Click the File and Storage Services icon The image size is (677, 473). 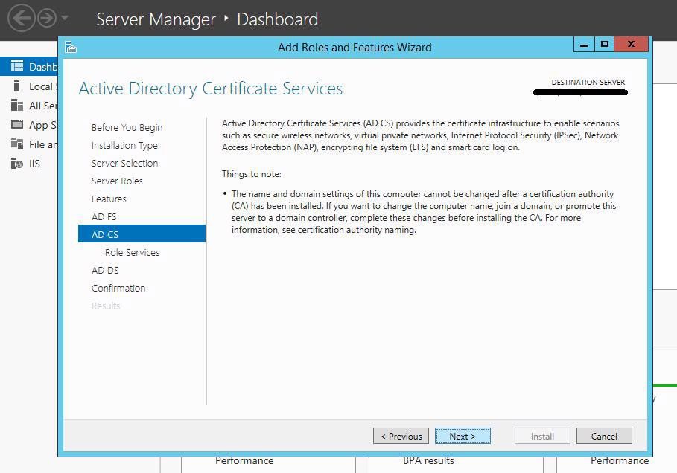click(16, 144)
